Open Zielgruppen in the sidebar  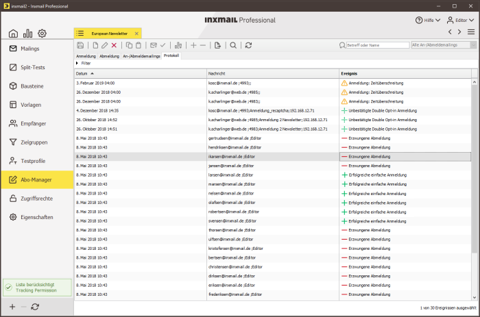click(x=37, y=142)
